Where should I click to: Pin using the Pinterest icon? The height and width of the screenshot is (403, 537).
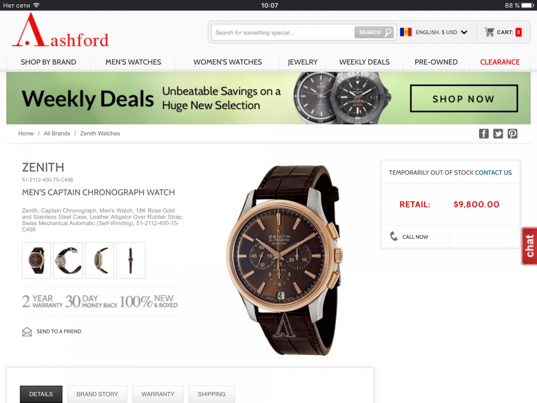click(x=512, y=133)
